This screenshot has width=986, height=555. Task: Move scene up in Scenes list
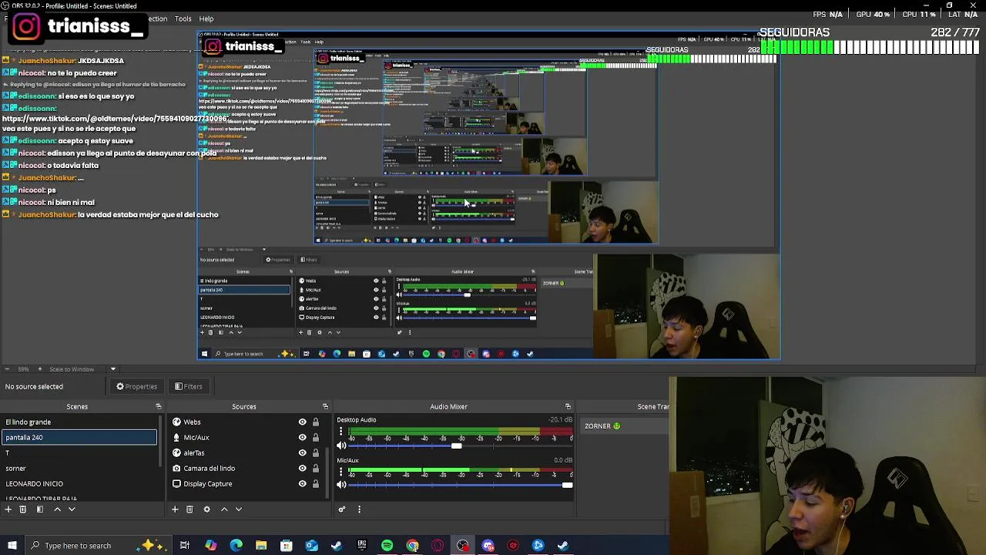tap(57, 509)
